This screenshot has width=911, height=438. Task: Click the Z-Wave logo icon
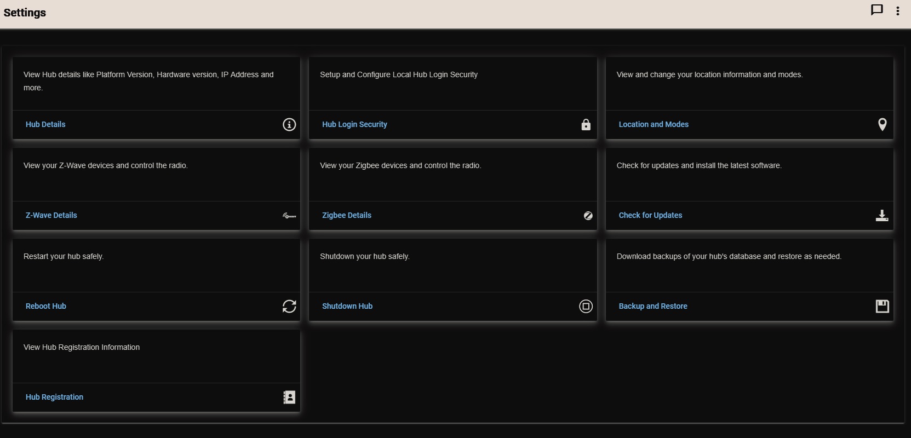tap(289, 216)
